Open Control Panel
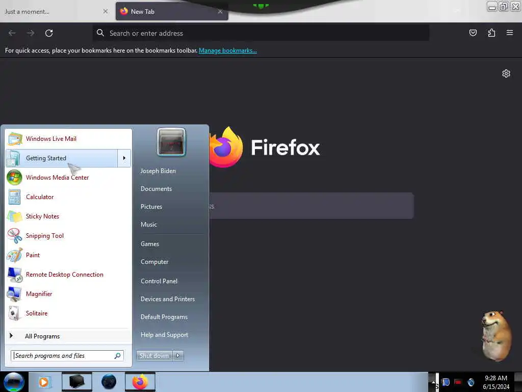The height and width of the screenshot is (392, 522). click(x=159, y=281)
